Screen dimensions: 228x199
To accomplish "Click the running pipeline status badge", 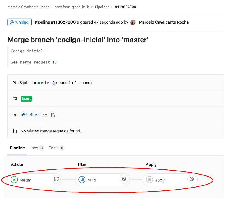I will click(19, 22).
